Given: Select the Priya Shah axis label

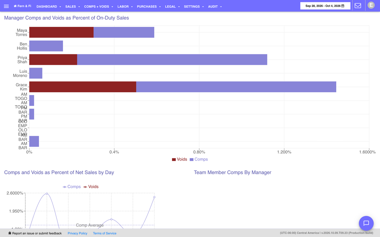Looking at the screenshot, I should pos(22,59).
